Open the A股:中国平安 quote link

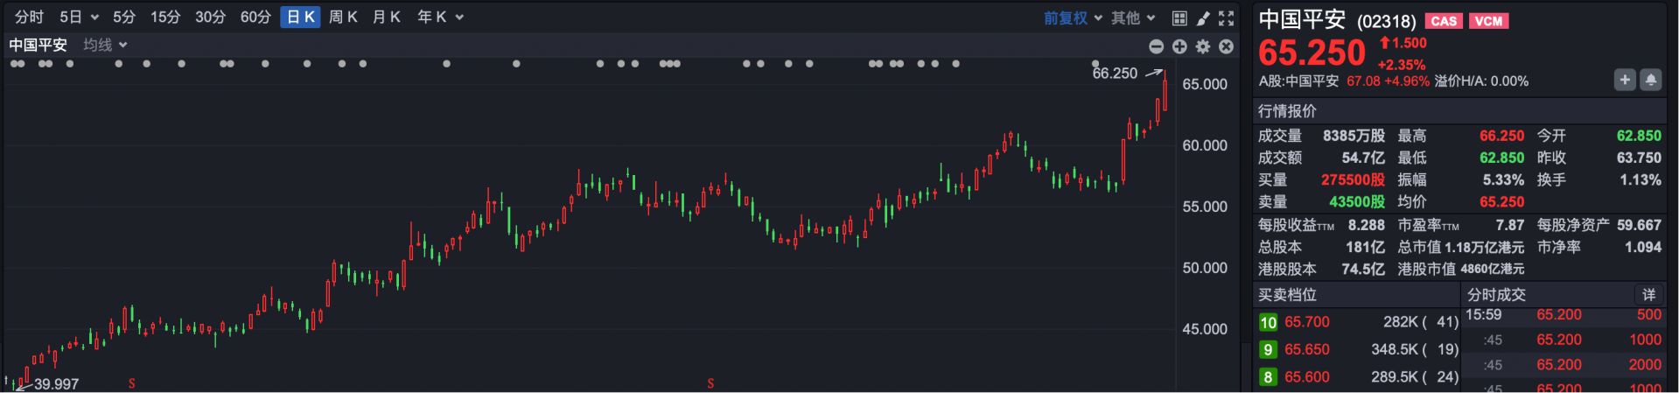coord(1298,81)
